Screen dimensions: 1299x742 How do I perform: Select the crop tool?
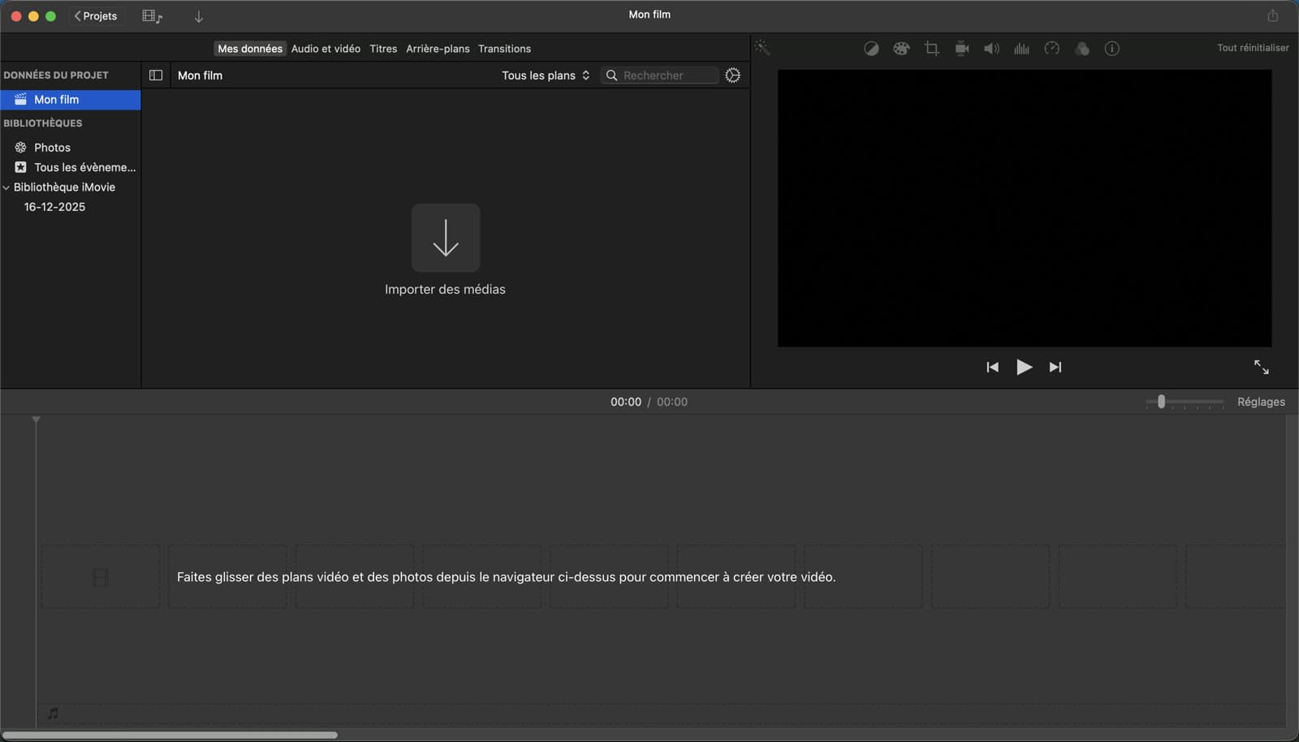931,49
